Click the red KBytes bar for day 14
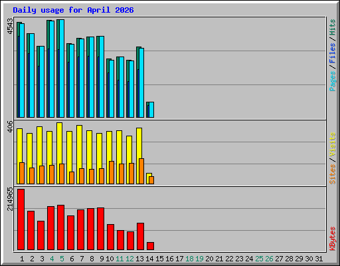 150,246
